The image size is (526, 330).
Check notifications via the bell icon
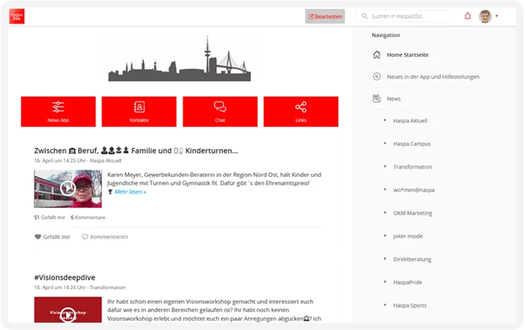click(467, 16)
